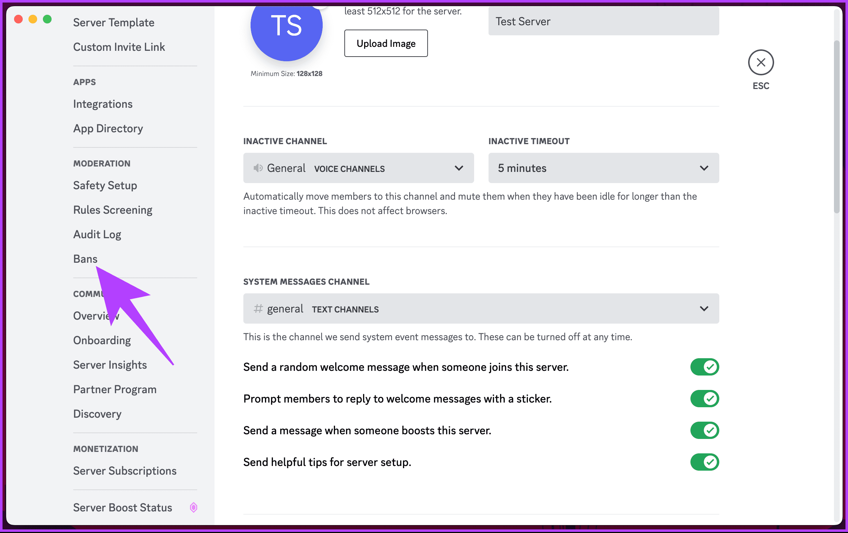The image size is (848, 533).
Task: Open Safety Setup under Moderation
Action: 105,185
